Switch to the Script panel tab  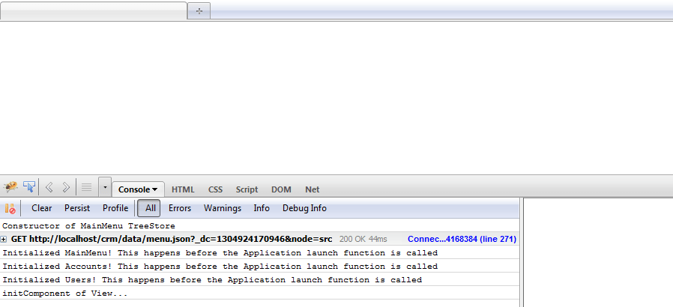247,189
